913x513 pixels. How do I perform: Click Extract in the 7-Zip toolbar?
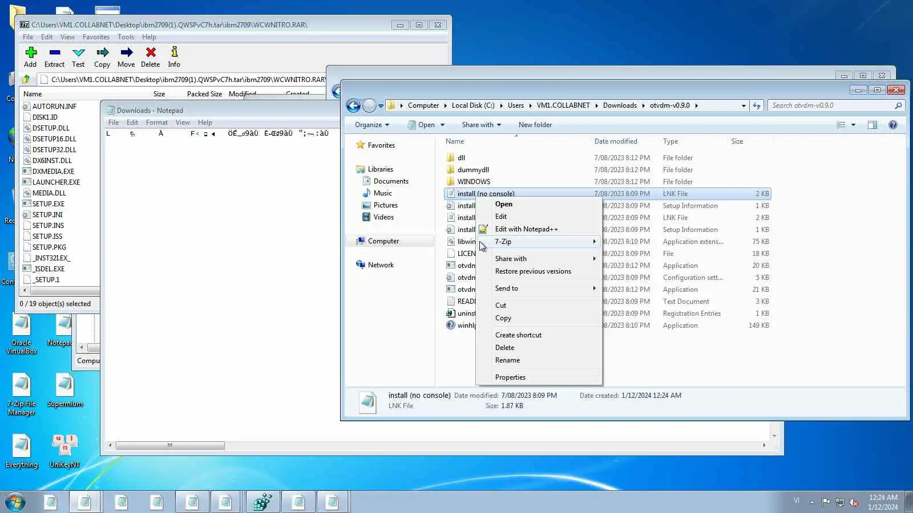[54, 56]
